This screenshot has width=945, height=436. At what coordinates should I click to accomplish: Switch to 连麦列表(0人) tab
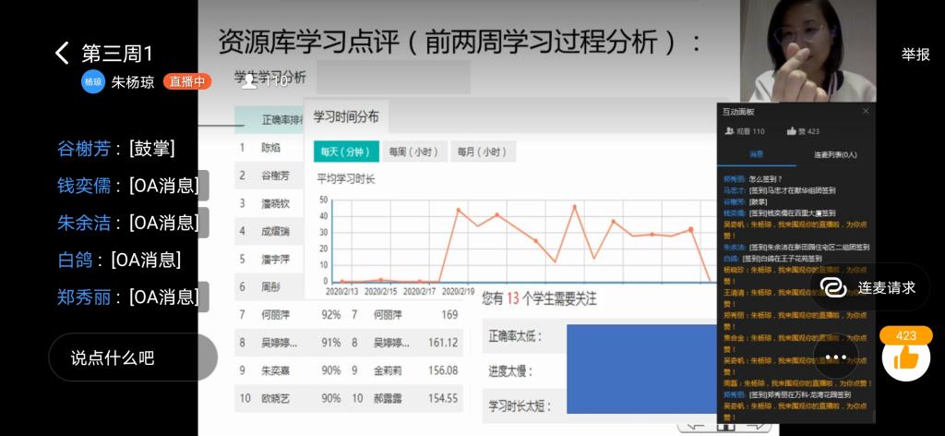click(x=834, y=154)
